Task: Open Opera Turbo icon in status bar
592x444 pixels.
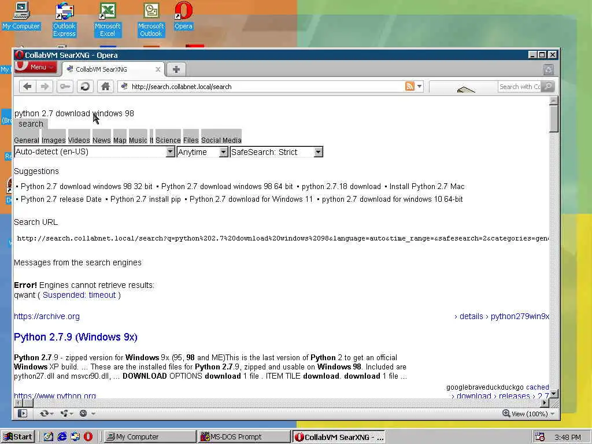Action: click(x=87, y=413)
